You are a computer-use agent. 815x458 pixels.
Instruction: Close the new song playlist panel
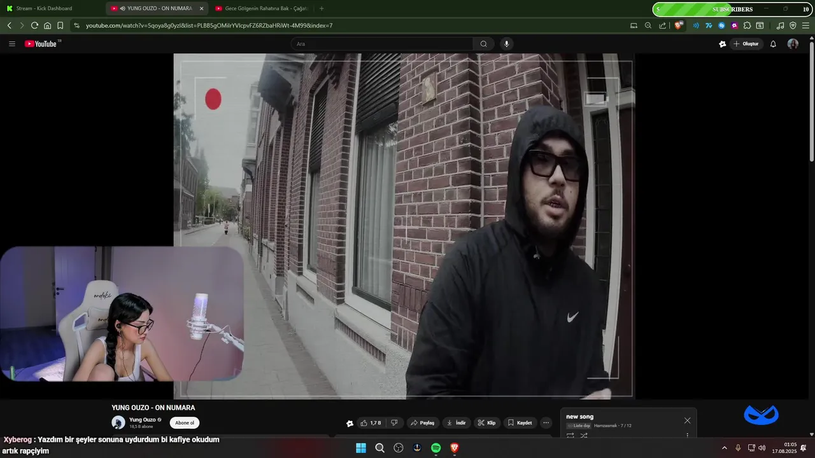(x=687, y=420)
